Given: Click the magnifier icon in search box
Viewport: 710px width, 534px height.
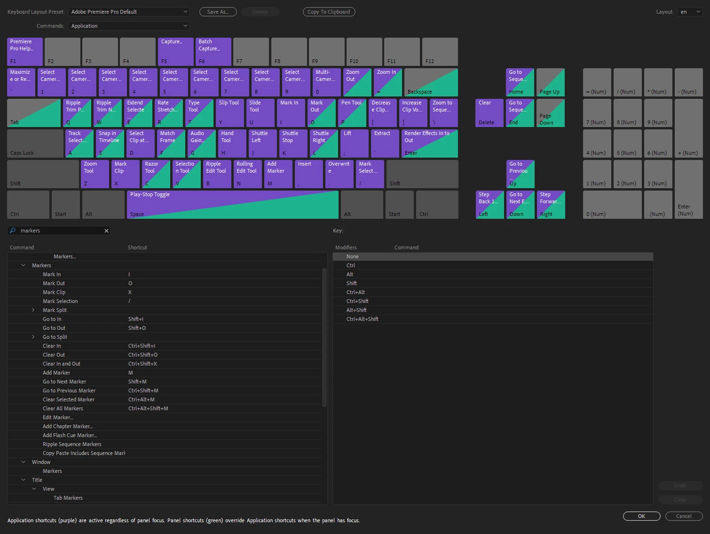Looking at the screenshot, I should coord(13,231).
